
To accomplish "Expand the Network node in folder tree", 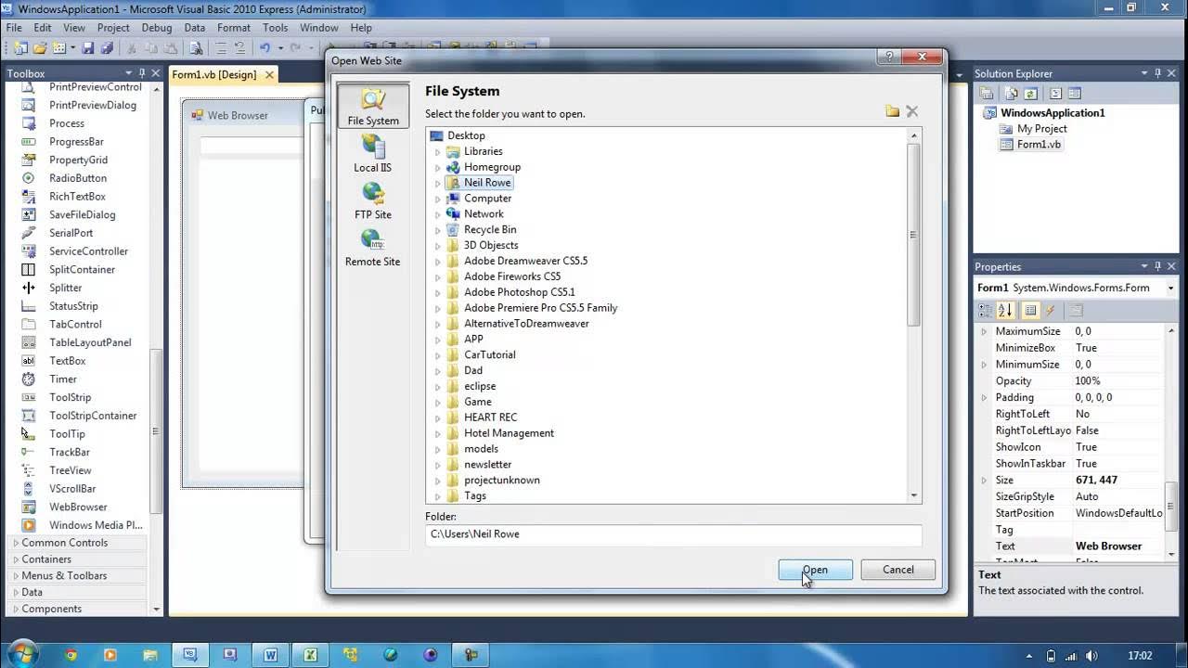I will tap(438, 214).
